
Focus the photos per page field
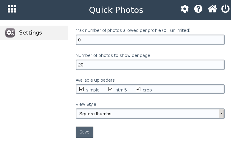(150, 65)
